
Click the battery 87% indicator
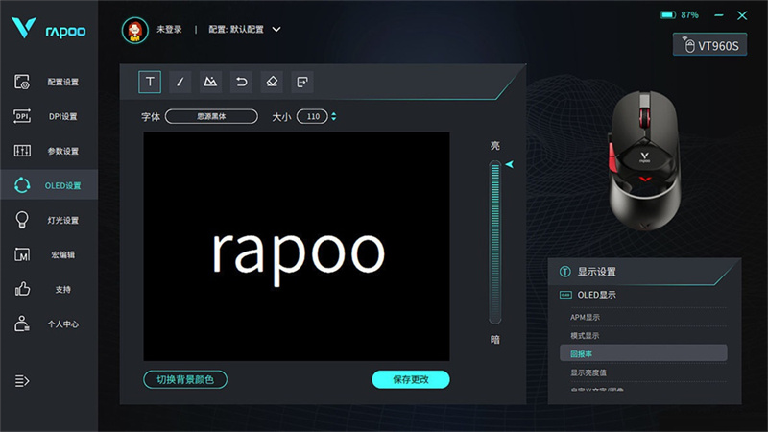point(680,15)
